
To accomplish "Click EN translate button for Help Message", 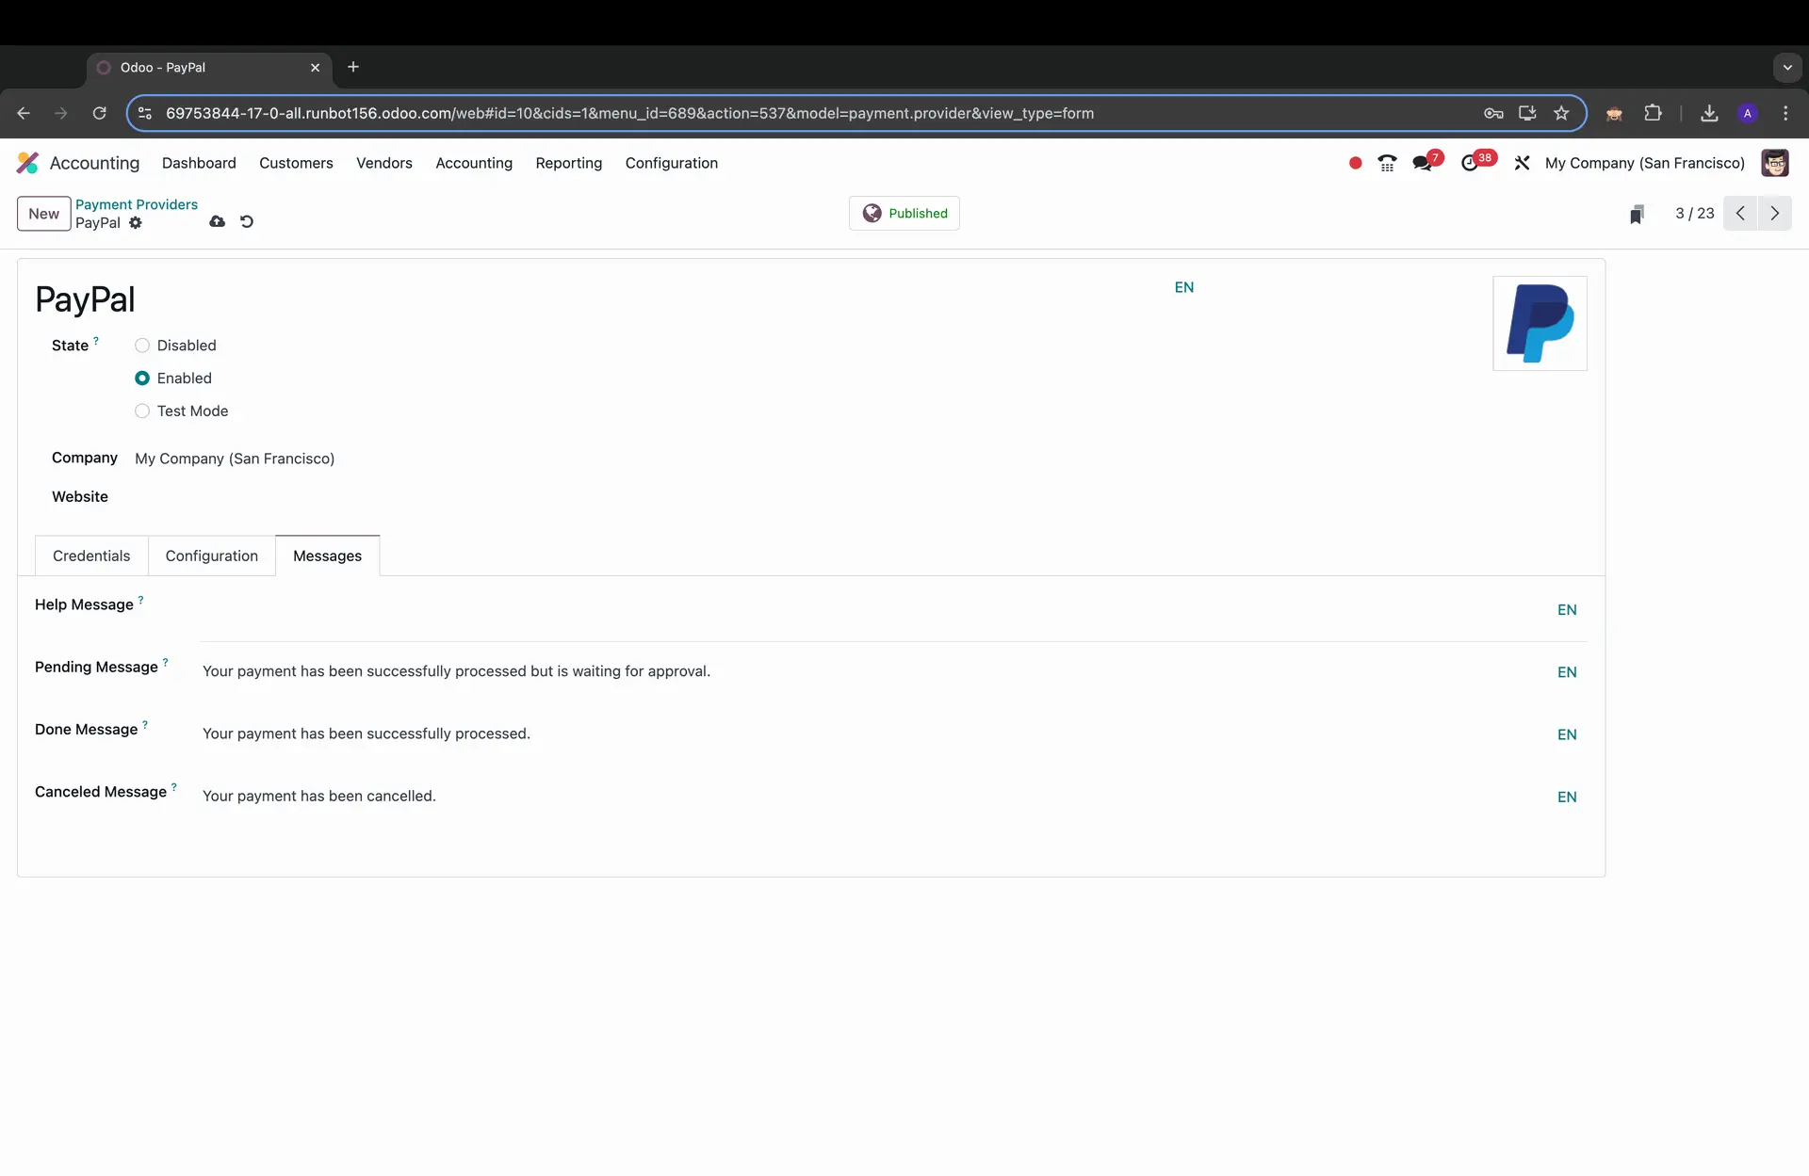I will [x=1567, y=610].
